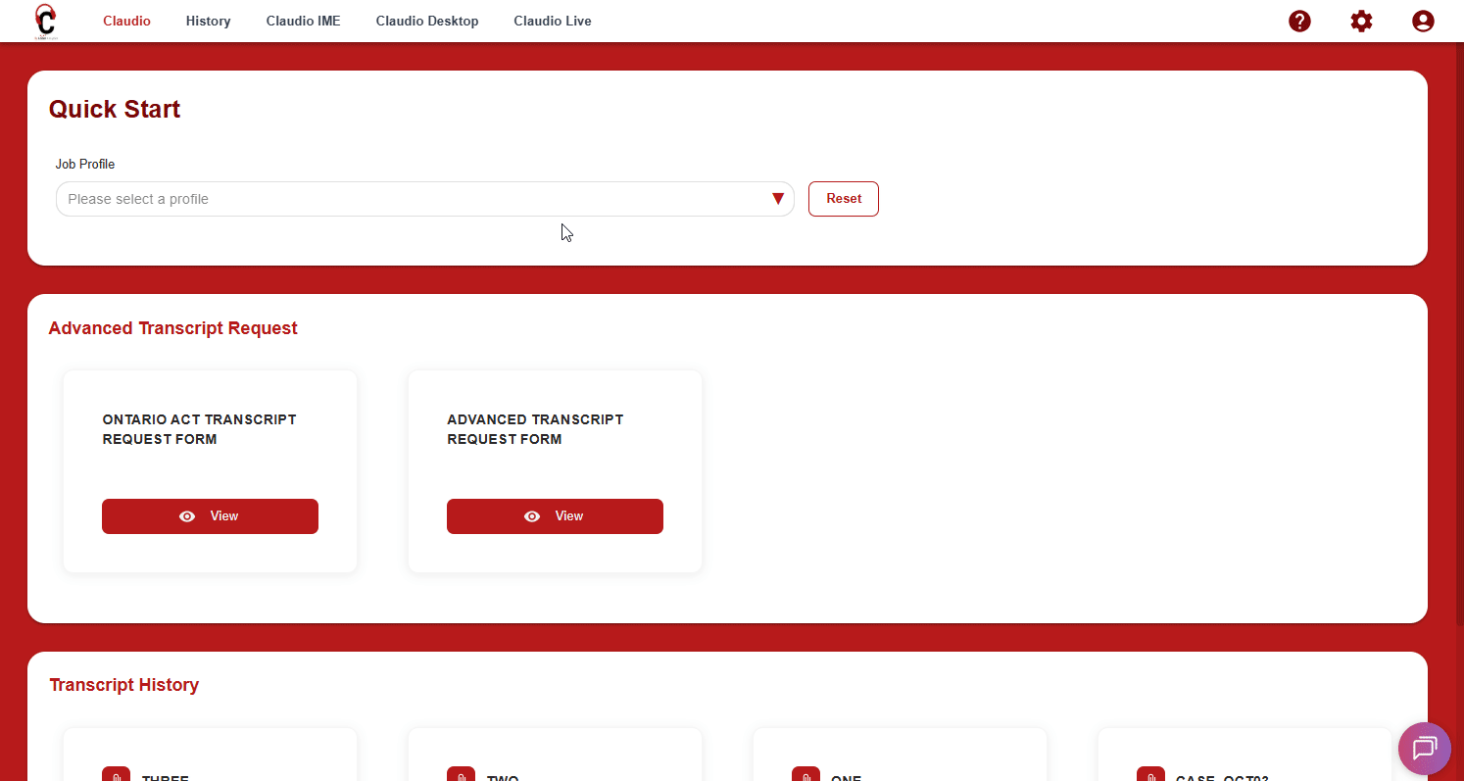Select the Claudio Live tab

553,21
